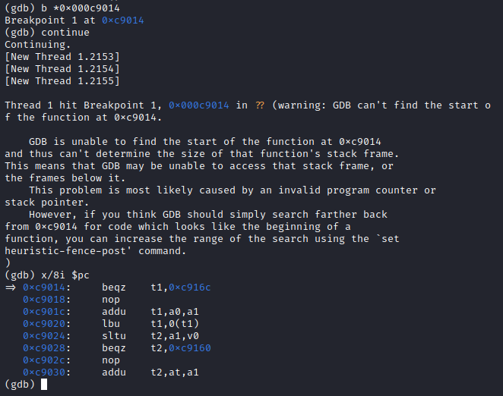Click the 0xc901c address in the disassembly
The width and height of the screenshot is (503, 396).
pyautogui.click(x=47, y=312)
